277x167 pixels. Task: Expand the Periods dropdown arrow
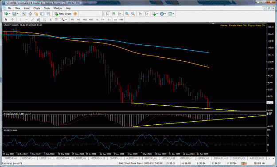(x=165, y=14)
